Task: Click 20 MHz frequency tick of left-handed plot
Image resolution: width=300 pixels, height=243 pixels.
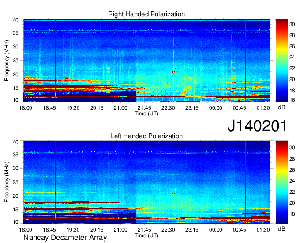Action: click(x=16, y=196)
